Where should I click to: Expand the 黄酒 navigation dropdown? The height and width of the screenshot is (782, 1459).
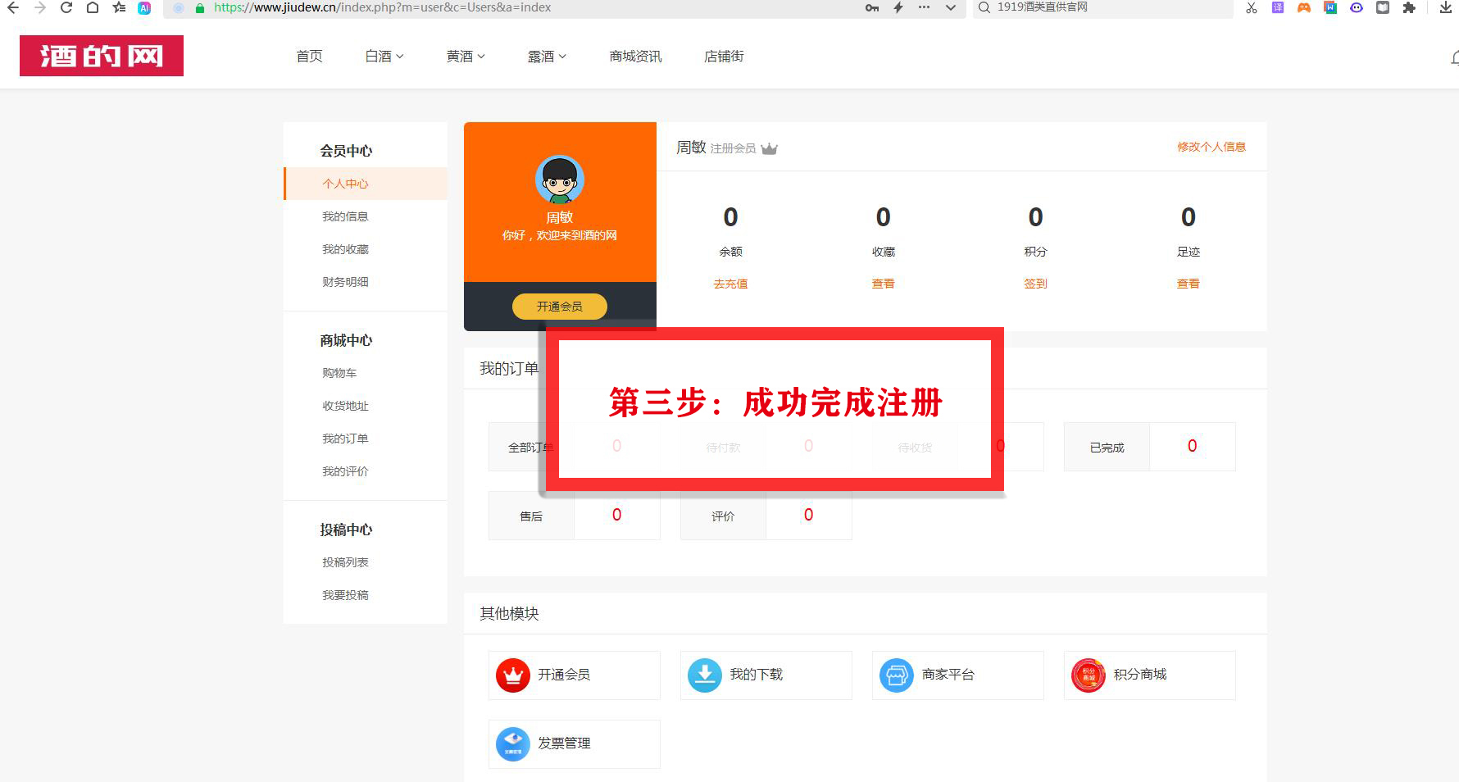466,57
